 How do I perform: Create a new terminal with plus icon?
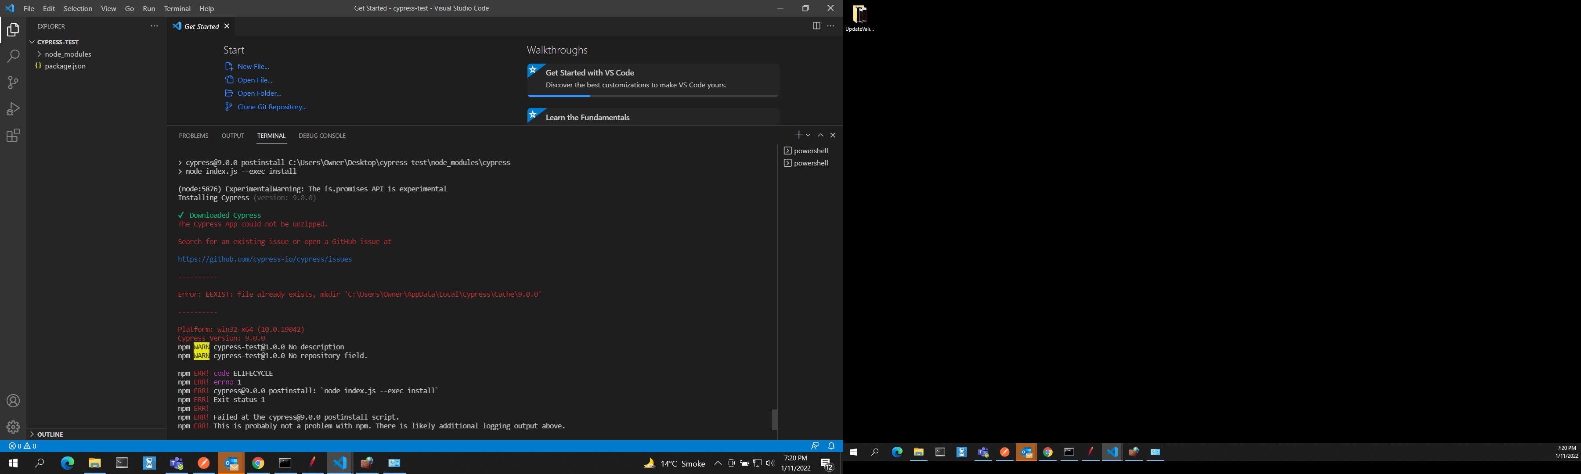tap(798, 135)
